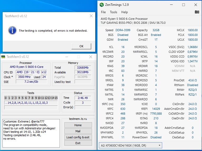Click the RttPark value RZQ/1
This screenshot has width=202, height=151.
(193, 95)
